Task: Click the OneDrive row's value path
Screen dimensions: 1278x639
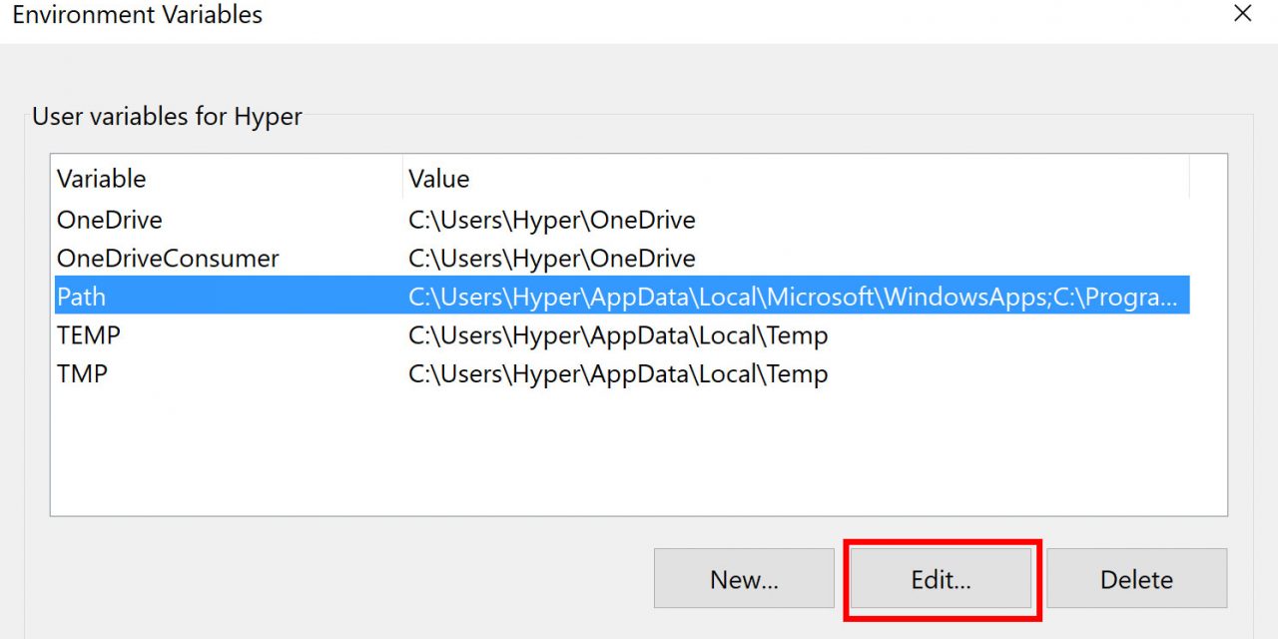Action: click(552, 220)
